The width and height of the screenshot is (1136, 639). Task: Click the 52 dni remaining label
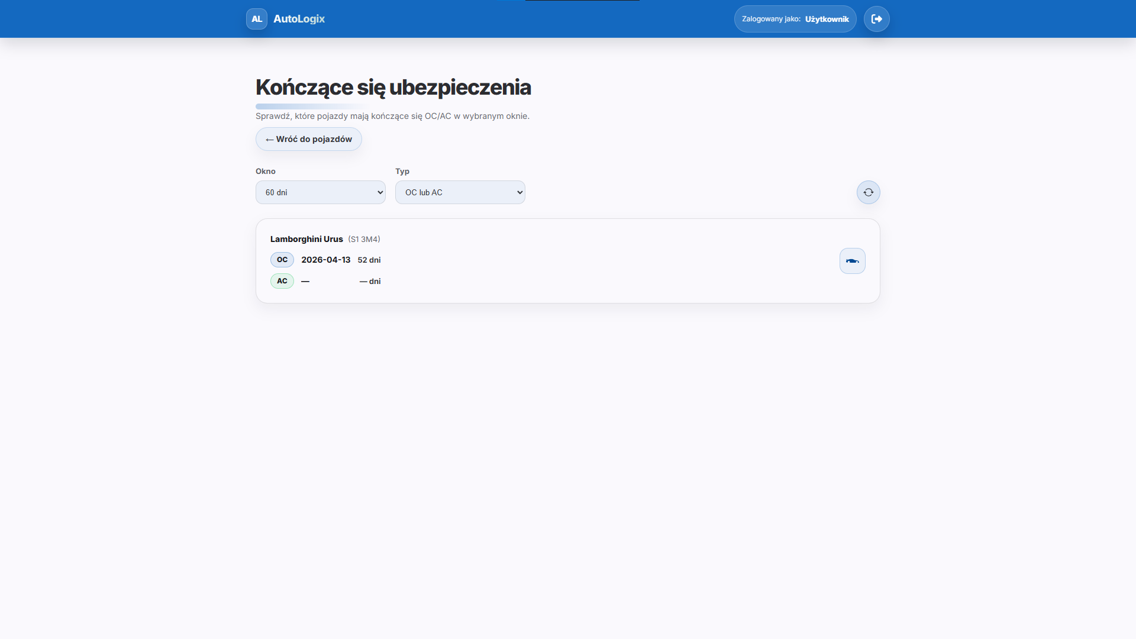click(x=369, y=260)
